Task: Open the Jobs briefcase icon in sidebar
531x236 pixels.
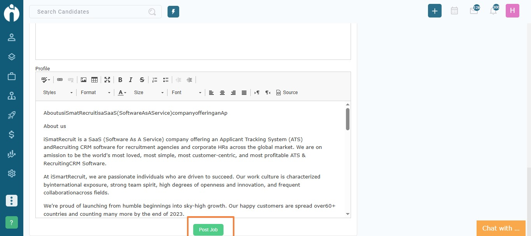Action: pyautogui.click(x=12, y=76)
